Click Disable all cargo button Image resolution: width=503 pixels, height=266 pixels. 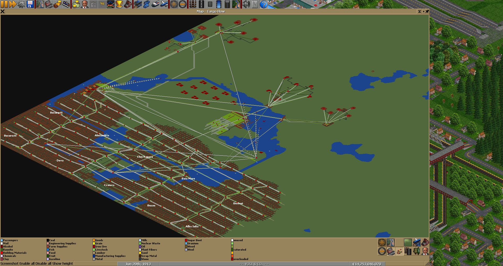(43, 263)
